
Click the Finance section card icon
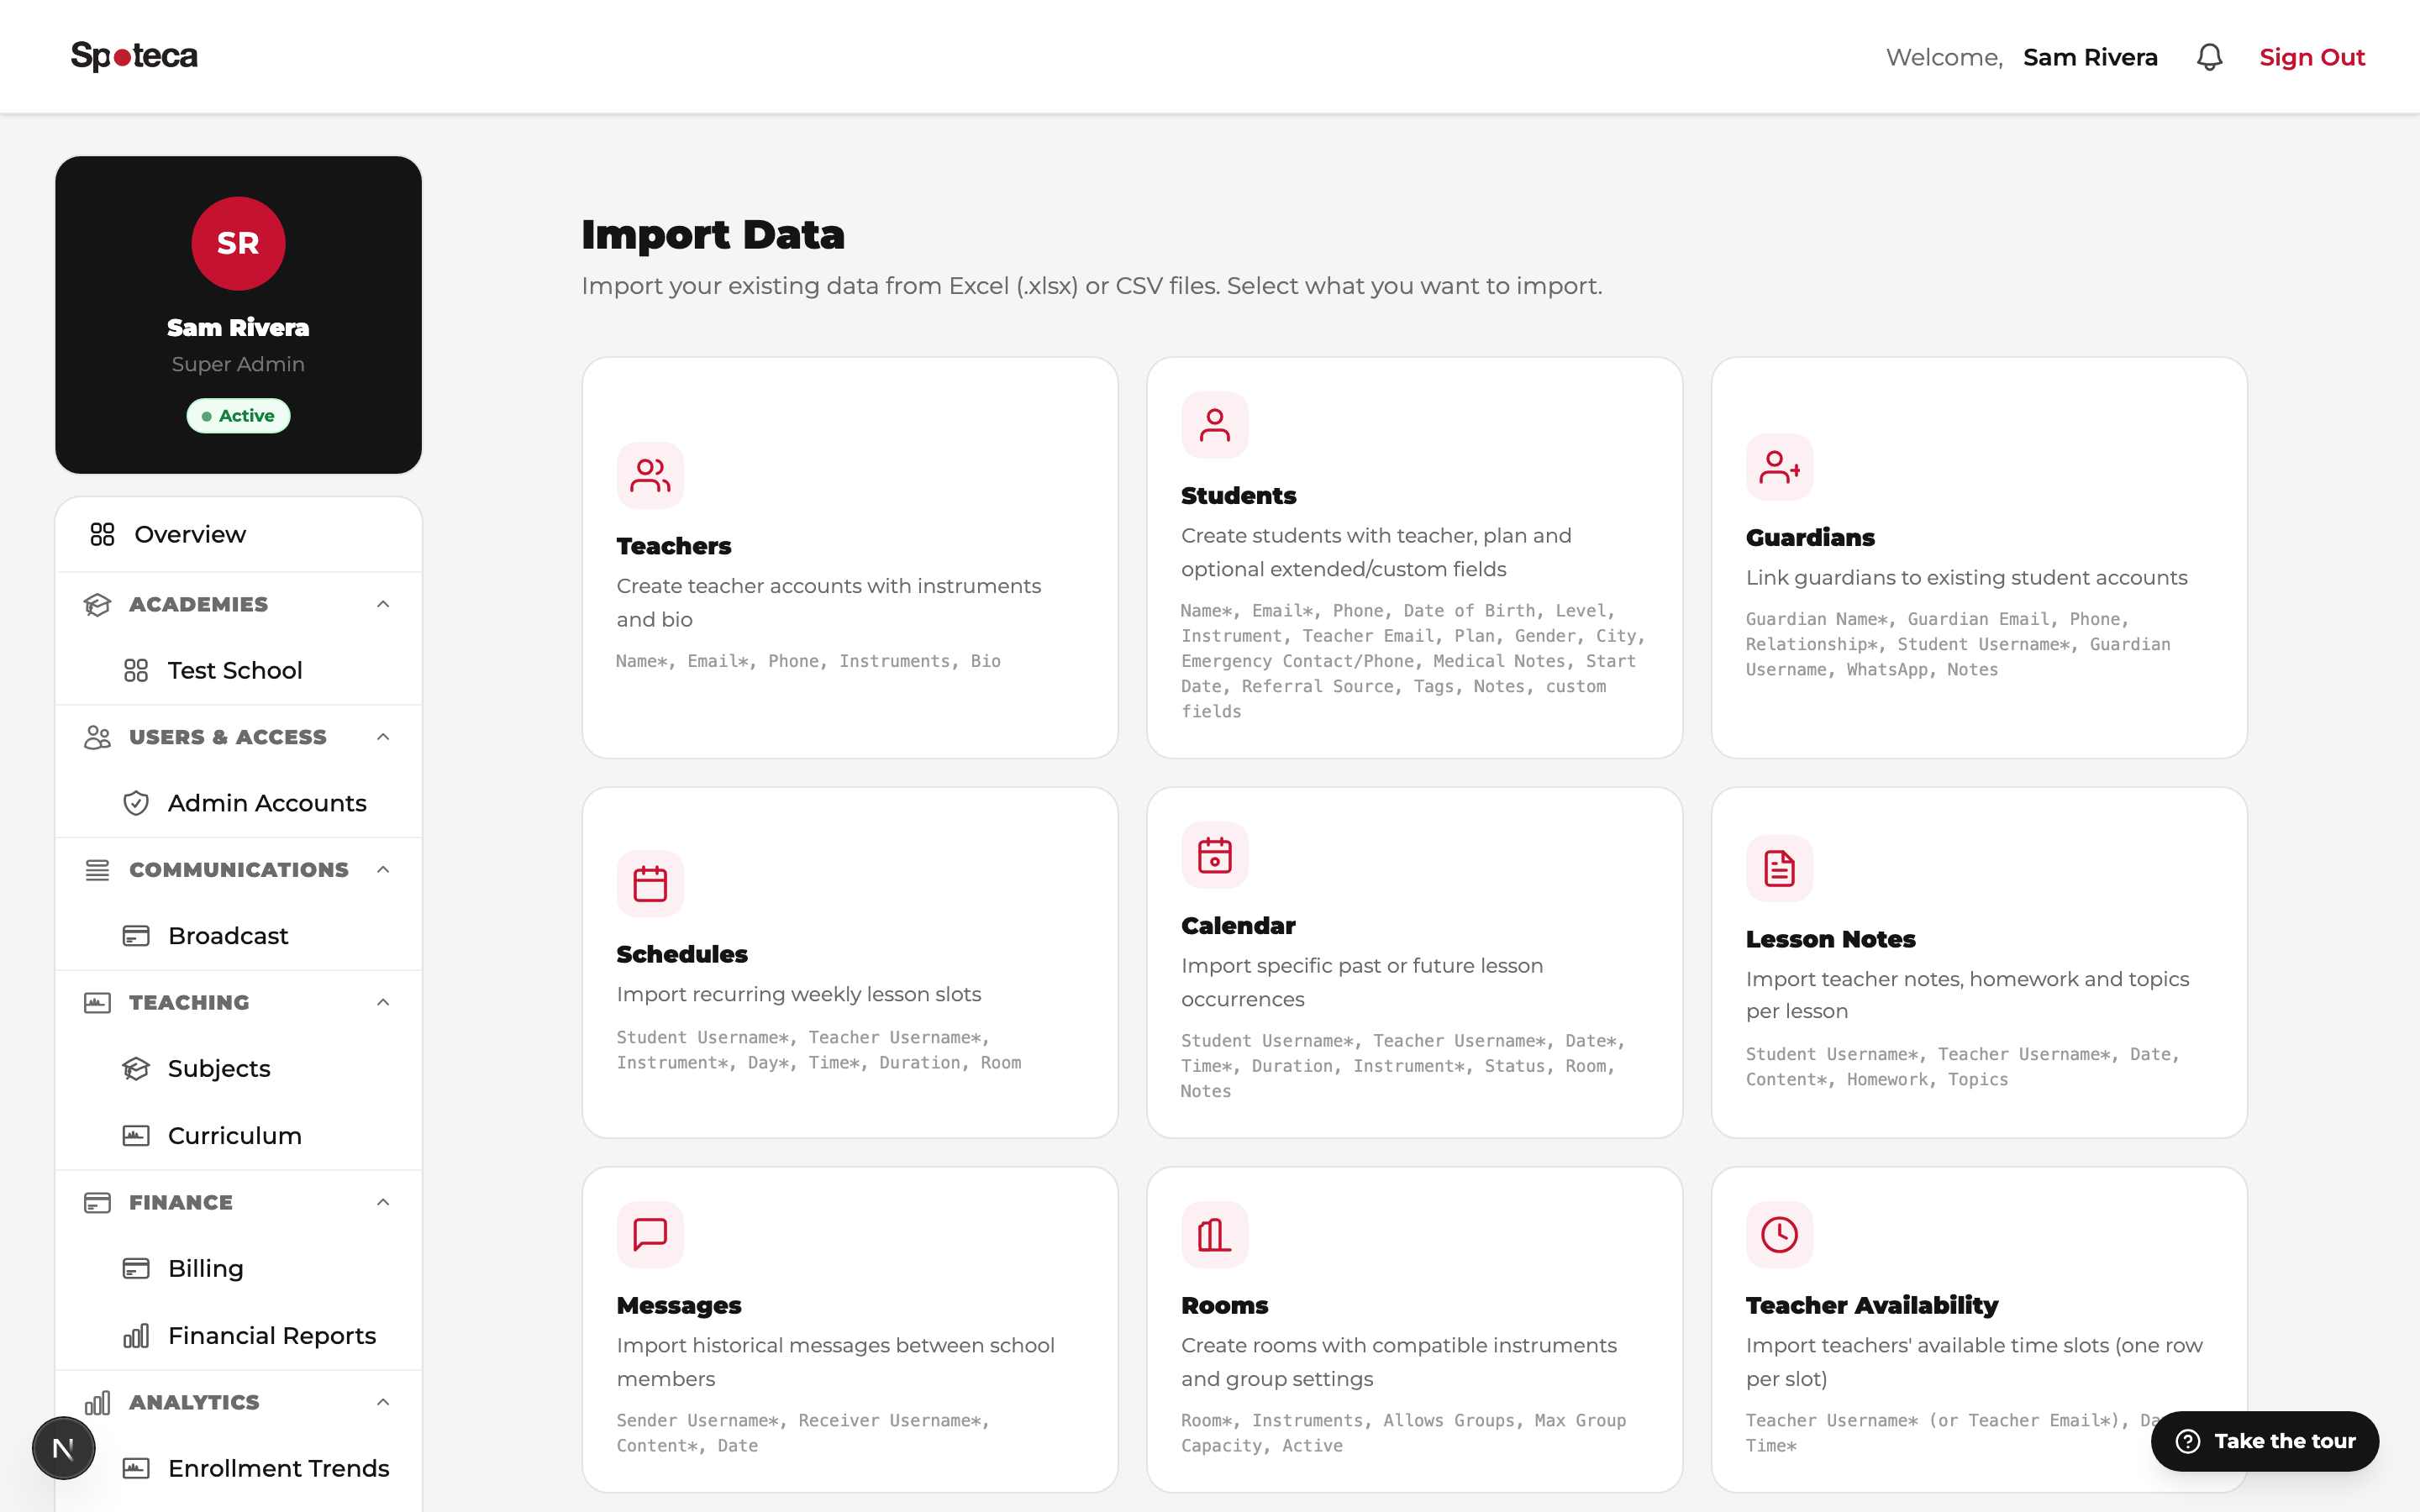point(97,1203)
